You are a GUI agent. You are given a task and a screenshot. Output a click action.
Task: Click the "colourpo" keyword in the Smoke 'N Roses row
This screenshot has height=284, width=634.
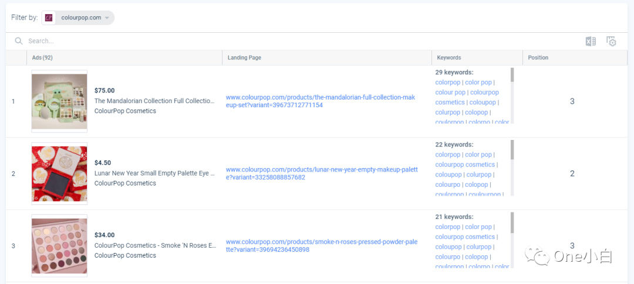[447, 256]
